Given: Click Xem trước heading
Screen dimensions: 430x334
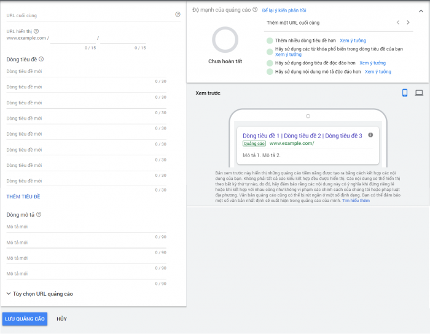Looking at the screenshot, I should coord(208,93).
